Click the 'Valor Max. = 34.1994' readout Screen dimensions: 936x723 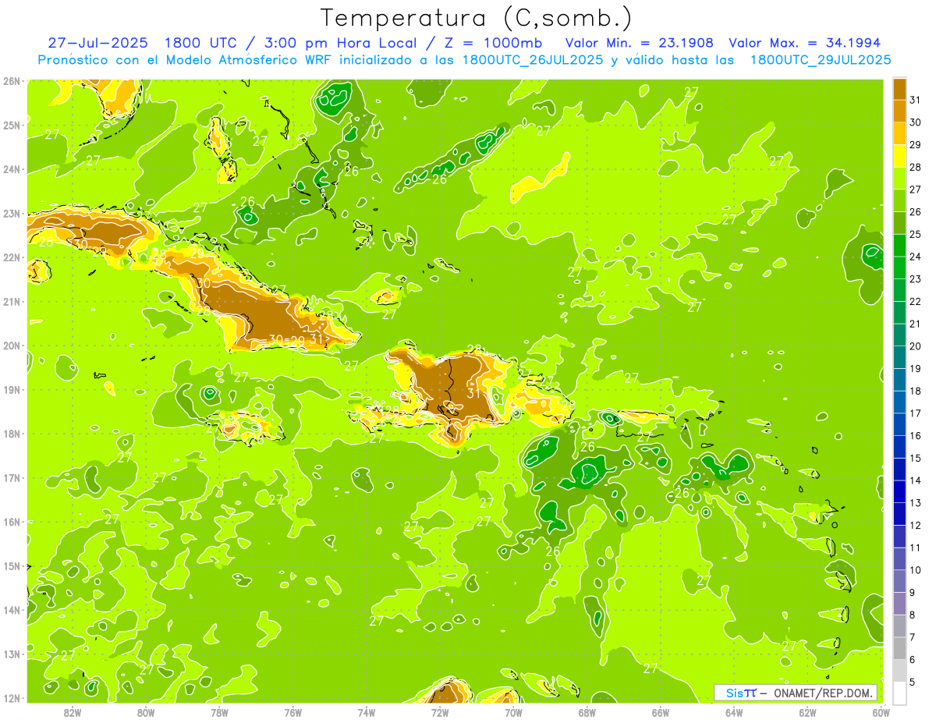804,43
